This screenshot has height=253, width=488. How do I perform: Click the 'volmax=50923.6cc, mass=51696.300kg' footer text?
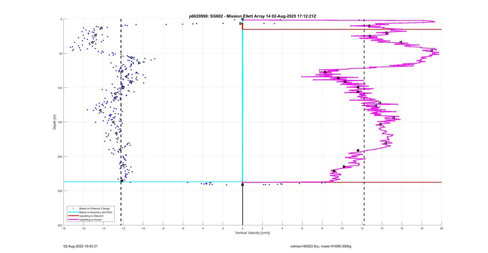[x=320, y=246]
